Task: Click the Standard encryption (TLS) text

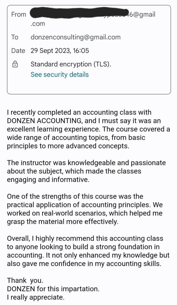Action: pos(71,64)
